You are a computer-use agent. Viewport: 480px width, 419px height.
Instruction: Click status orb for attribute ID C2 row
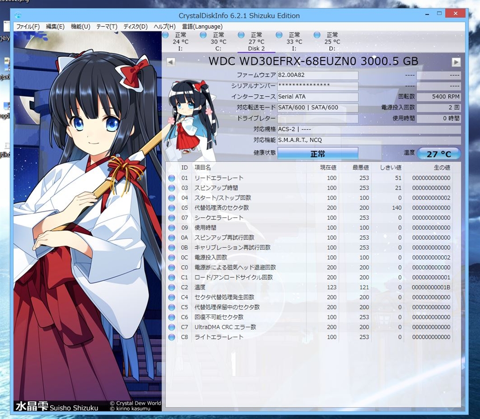(x=172, y=287)
